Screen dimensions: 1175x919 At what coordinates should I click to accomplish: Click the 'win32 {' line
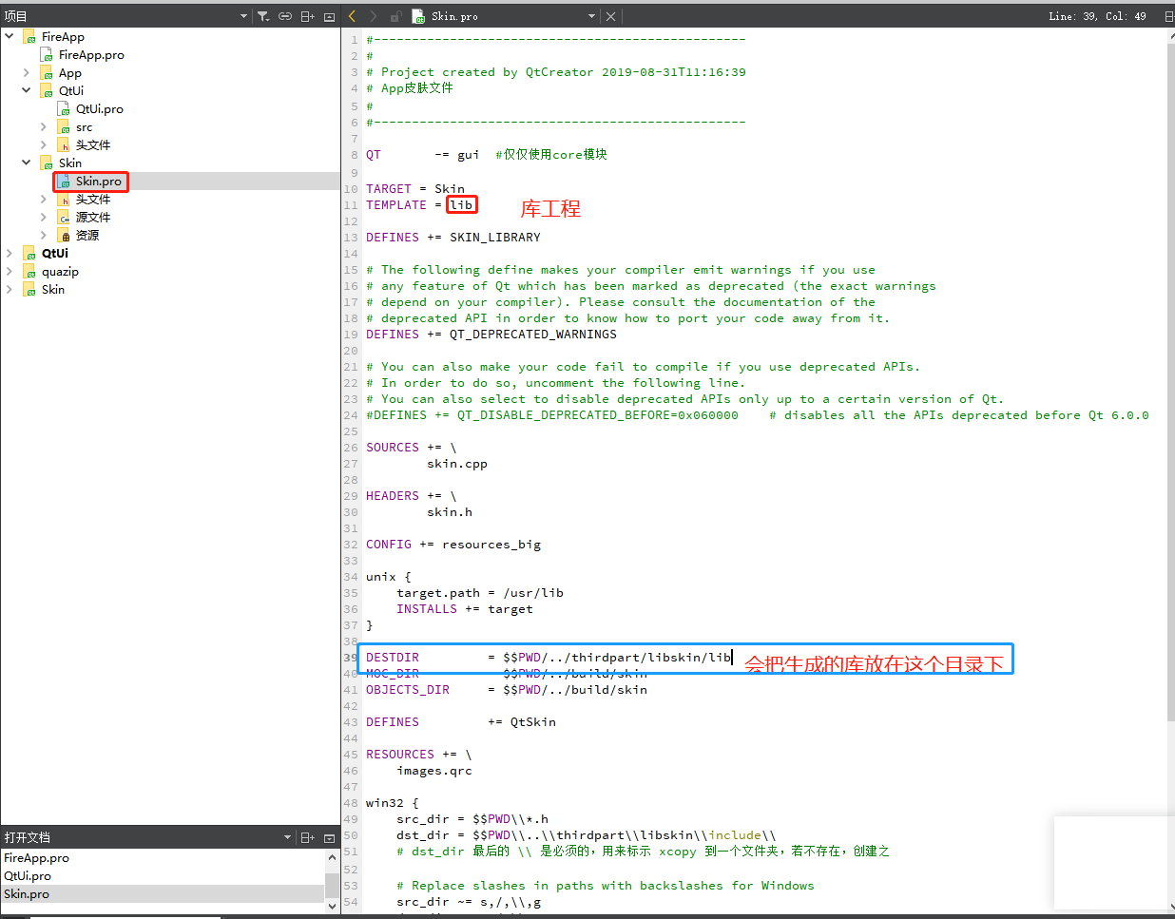point(393,803)
